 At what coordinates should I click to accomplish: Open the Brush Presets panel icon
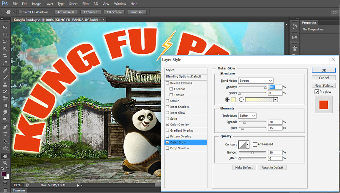(x=294, y=48)
